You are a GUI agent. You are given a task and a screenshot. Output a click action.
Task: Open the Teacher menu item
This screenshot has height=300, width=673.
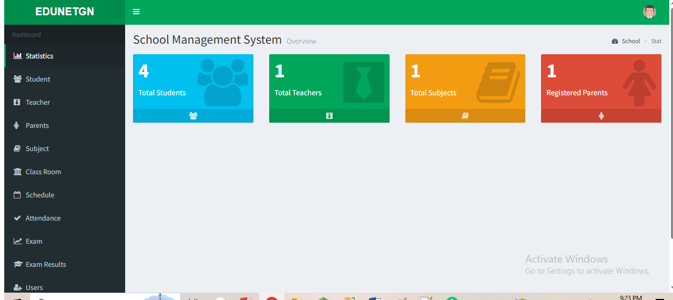coord(38,102)
